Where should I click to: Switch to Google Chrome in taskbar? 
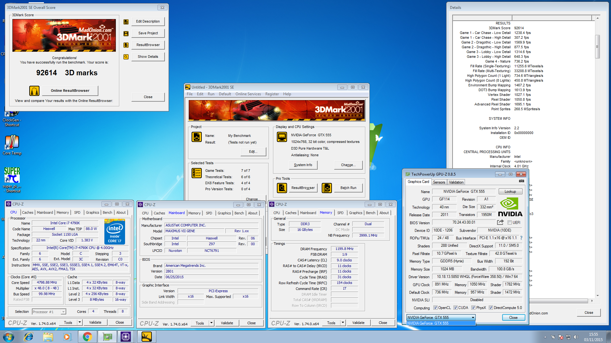coord(87,337)
